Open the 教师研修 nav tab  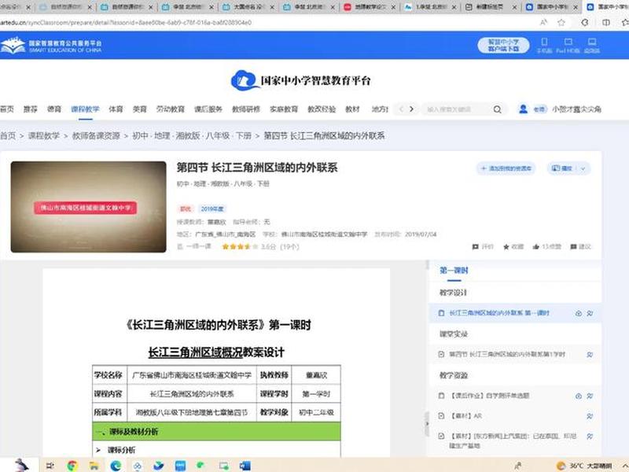tap(246, 109)
